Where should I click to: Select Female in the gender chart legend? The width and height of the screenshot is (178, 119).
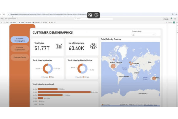(44, 77)
